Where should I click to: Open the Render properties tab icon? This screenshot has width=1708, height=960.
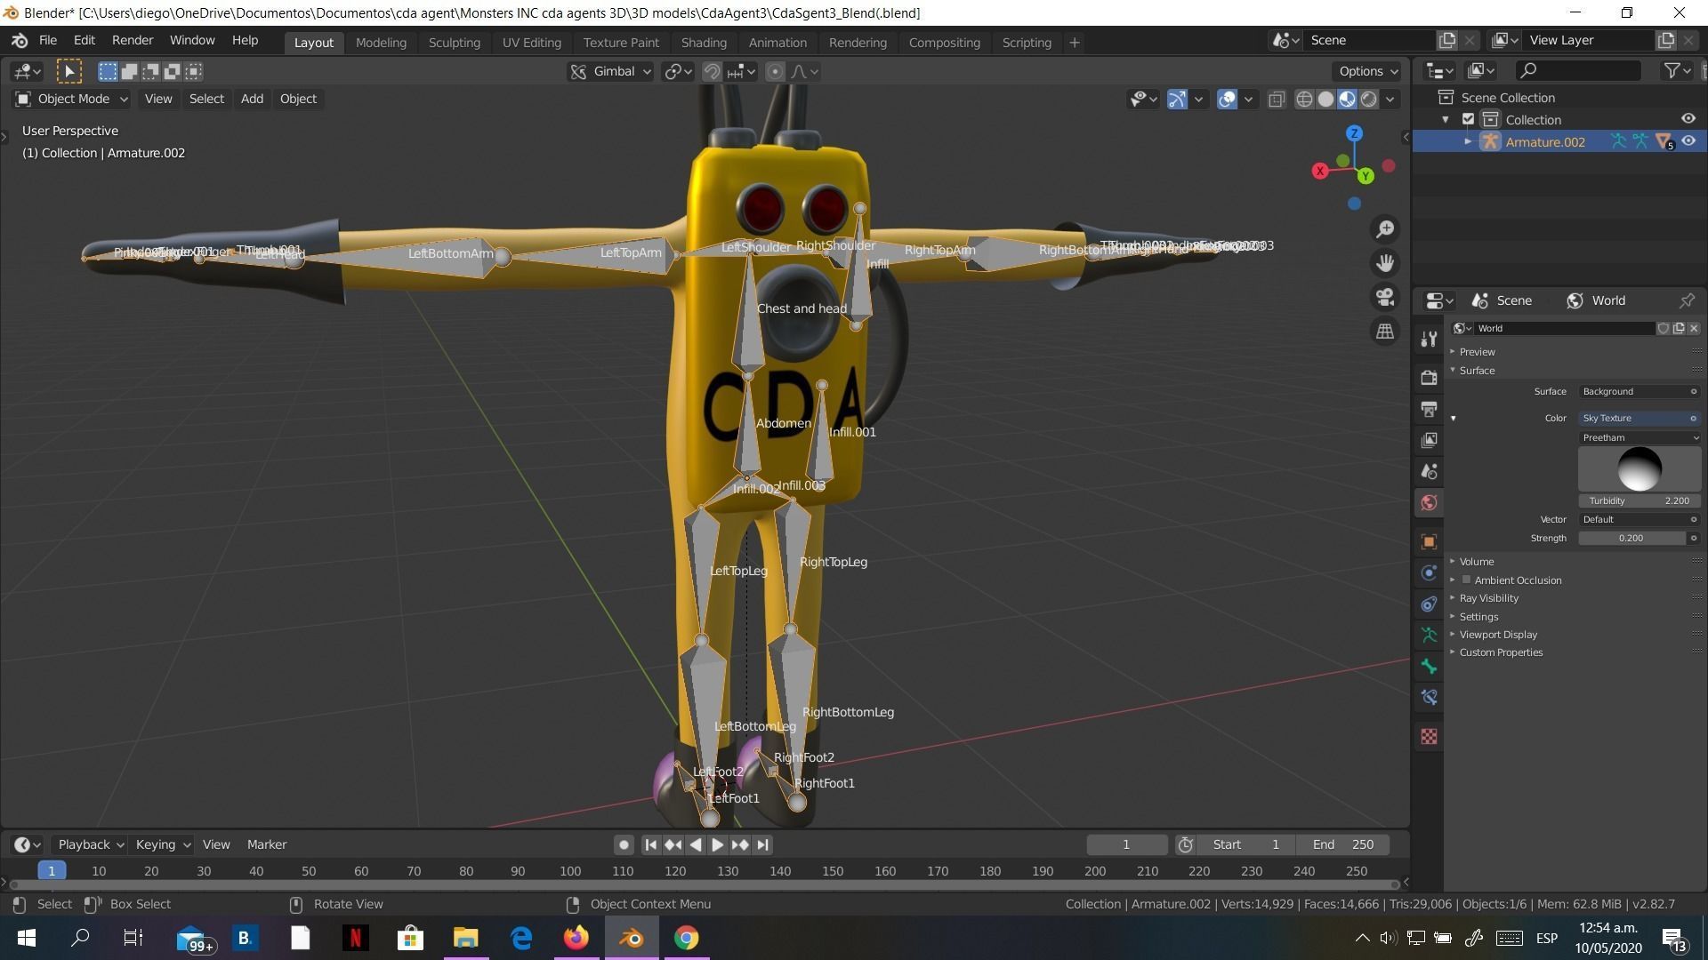pos(1429,378)
